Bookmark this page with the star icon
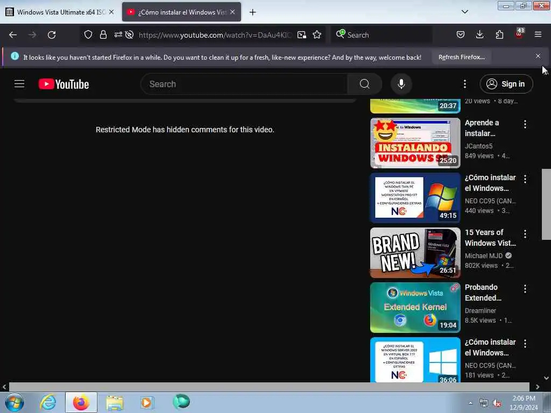This screenshot has height=413, width=551. click(317, 35)
